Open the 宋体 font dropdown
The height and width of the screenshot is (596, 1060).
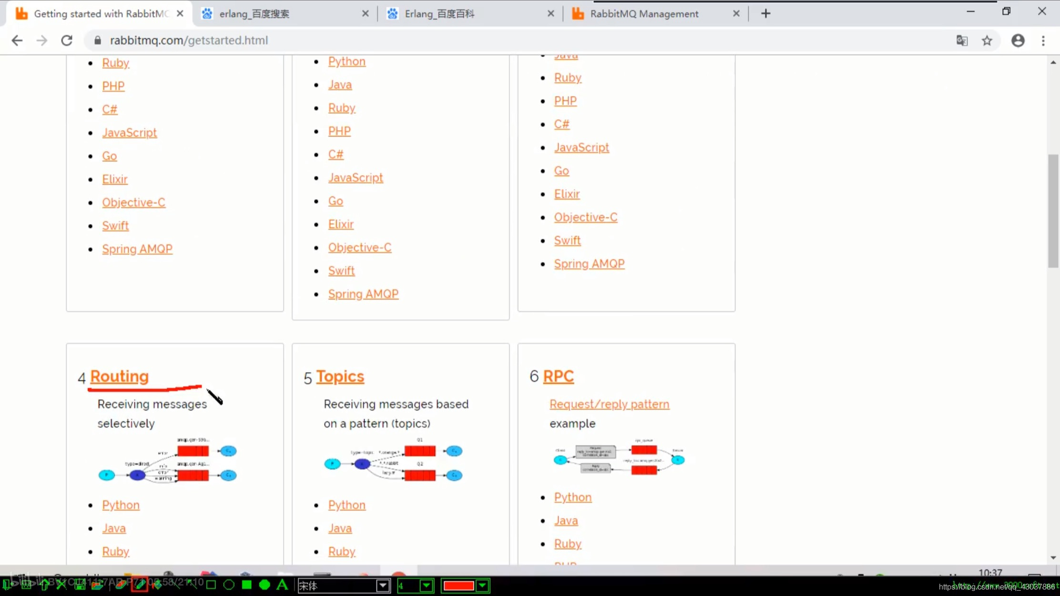click(383, 586)
